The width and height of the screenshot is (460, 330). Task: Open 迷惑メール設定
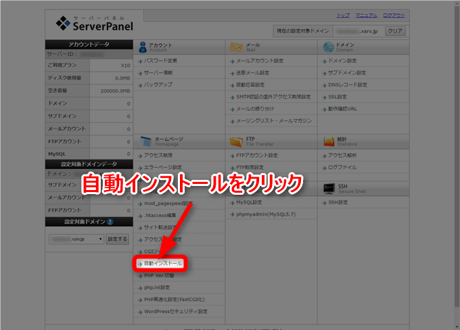coord(252,73)
